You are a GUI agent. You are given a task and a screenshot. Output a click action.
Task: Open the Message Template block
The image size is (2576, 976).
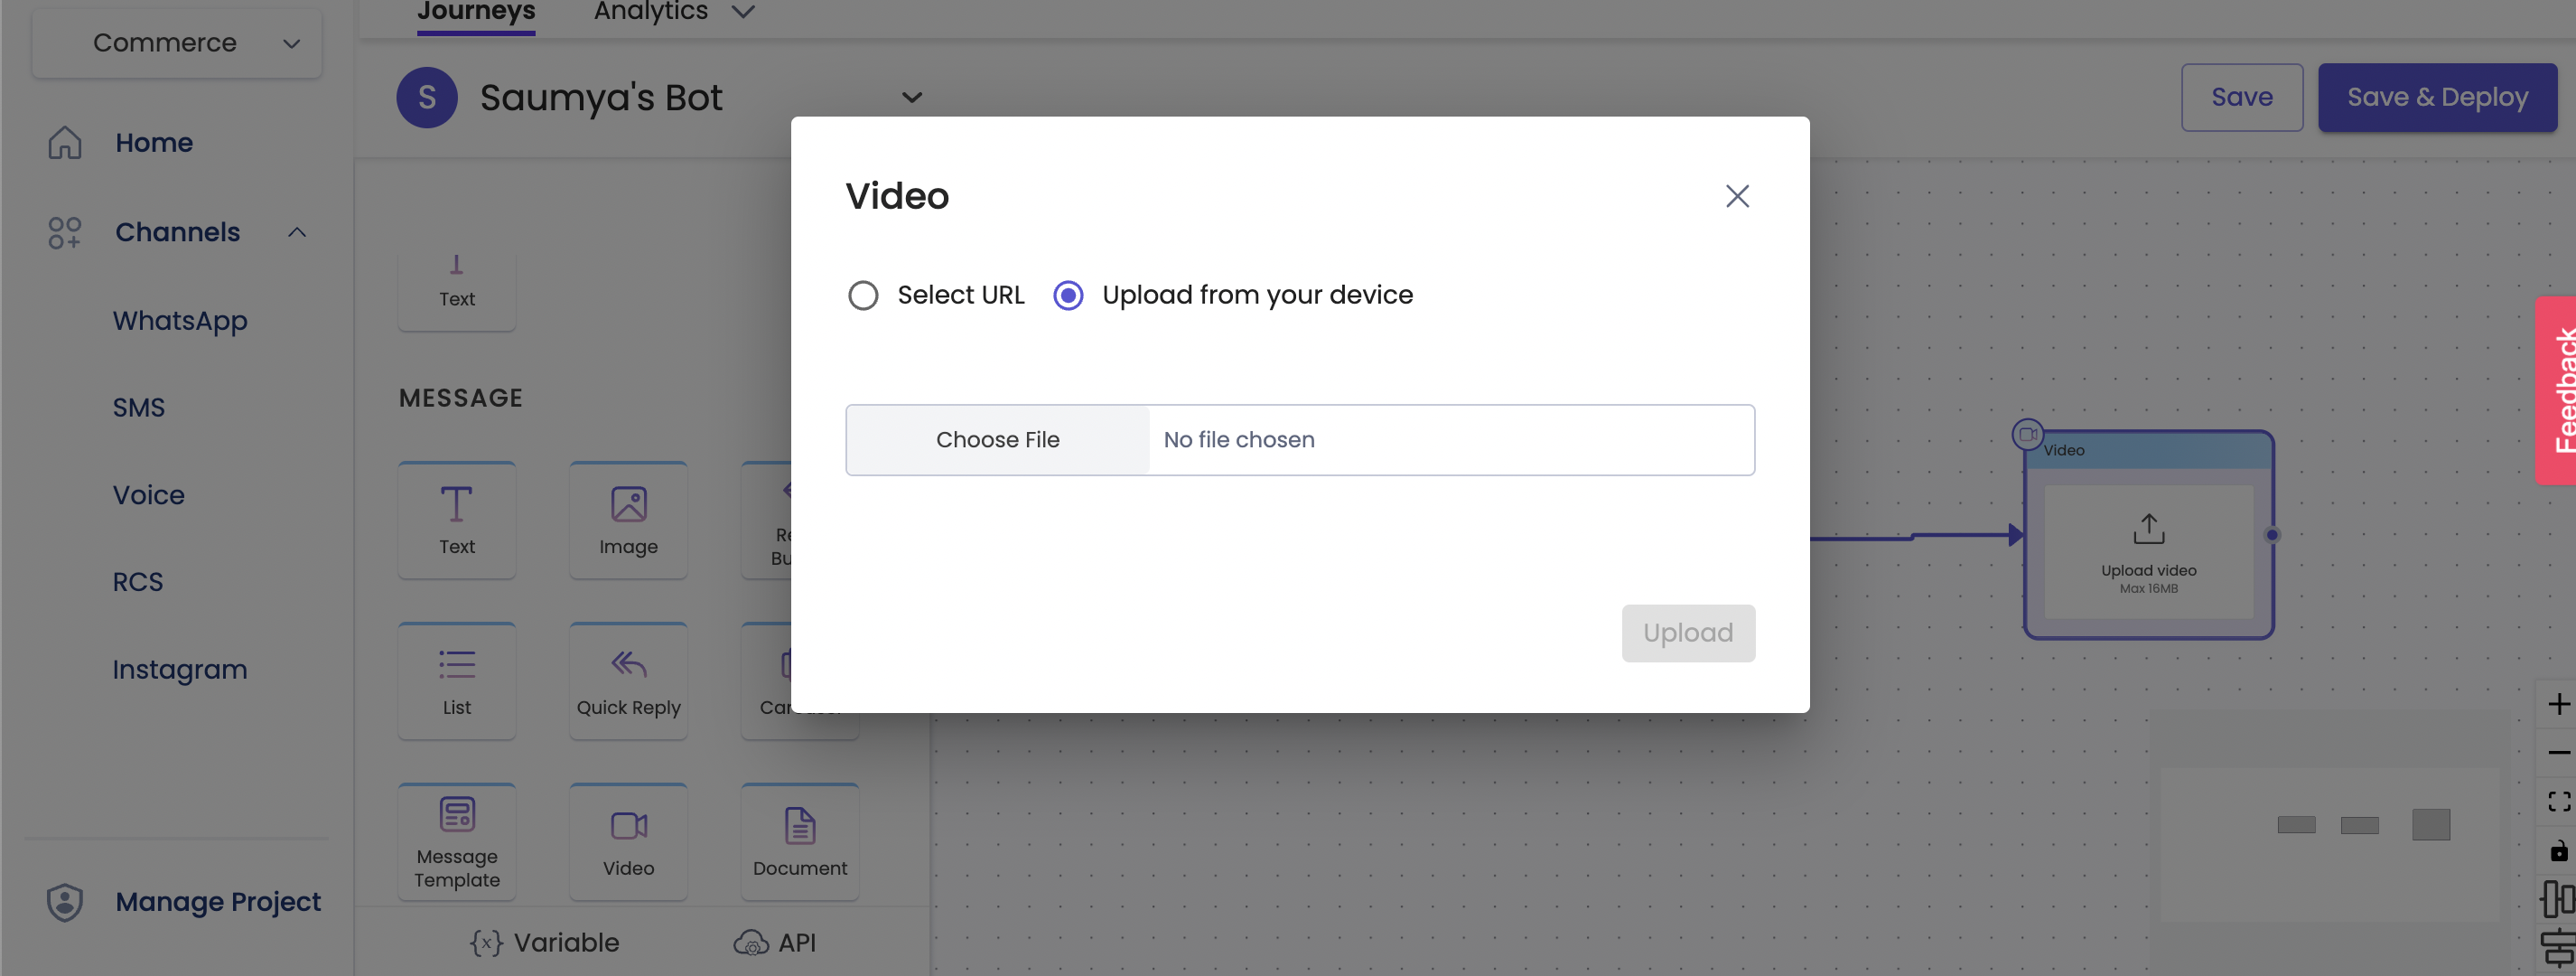[456, 840]
